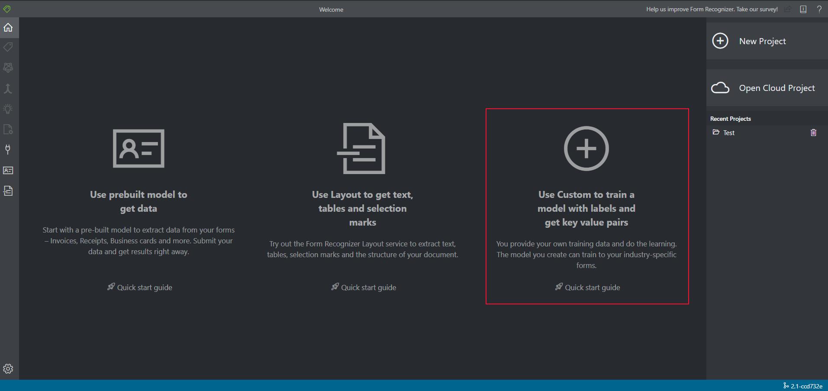
Task: Open application settings gear icon
Action: click(x=8, y=368)
